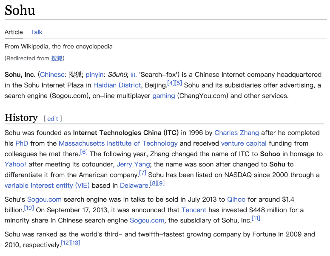Follow the Yahoo! link
Screen dimensions: 330x256
pyautogui.click(x=15, y=164)
